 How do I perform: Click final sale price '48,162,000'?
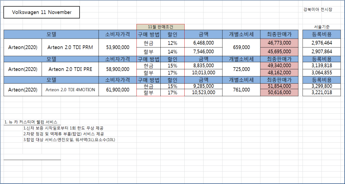coord(279,73)
